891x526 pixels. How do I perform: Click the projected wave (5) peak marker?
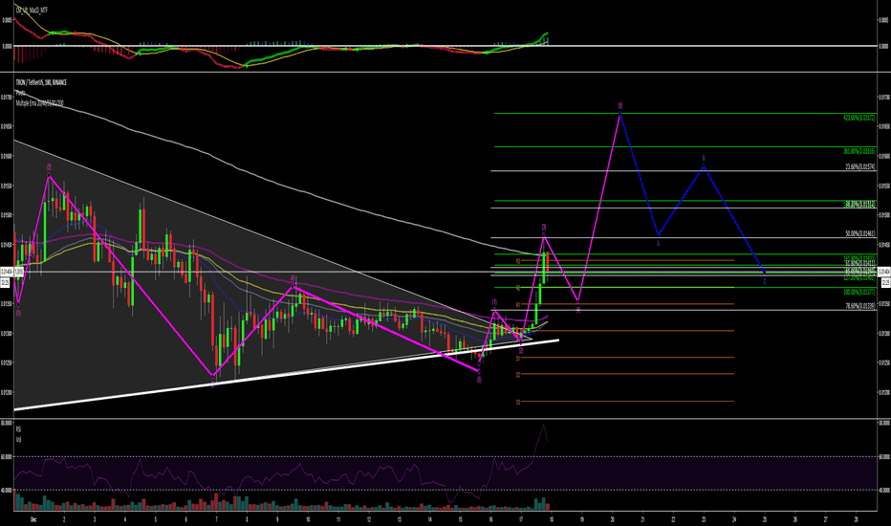coord(620,106)
